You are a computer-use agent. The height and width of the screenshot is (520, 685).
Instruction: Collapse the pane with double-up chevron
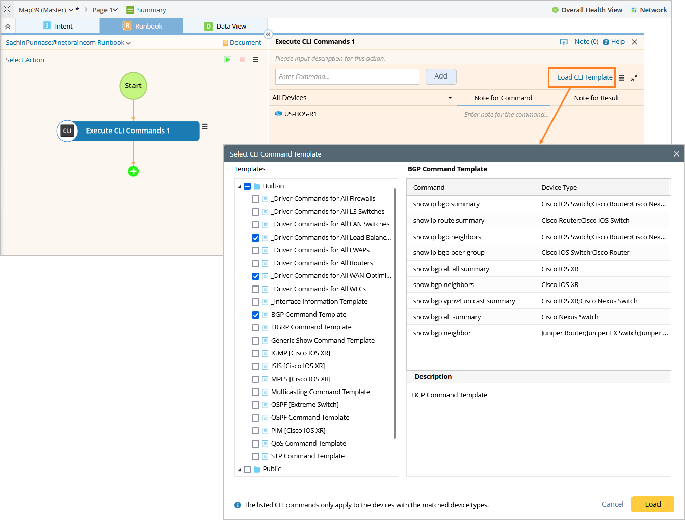pos(8,26)
